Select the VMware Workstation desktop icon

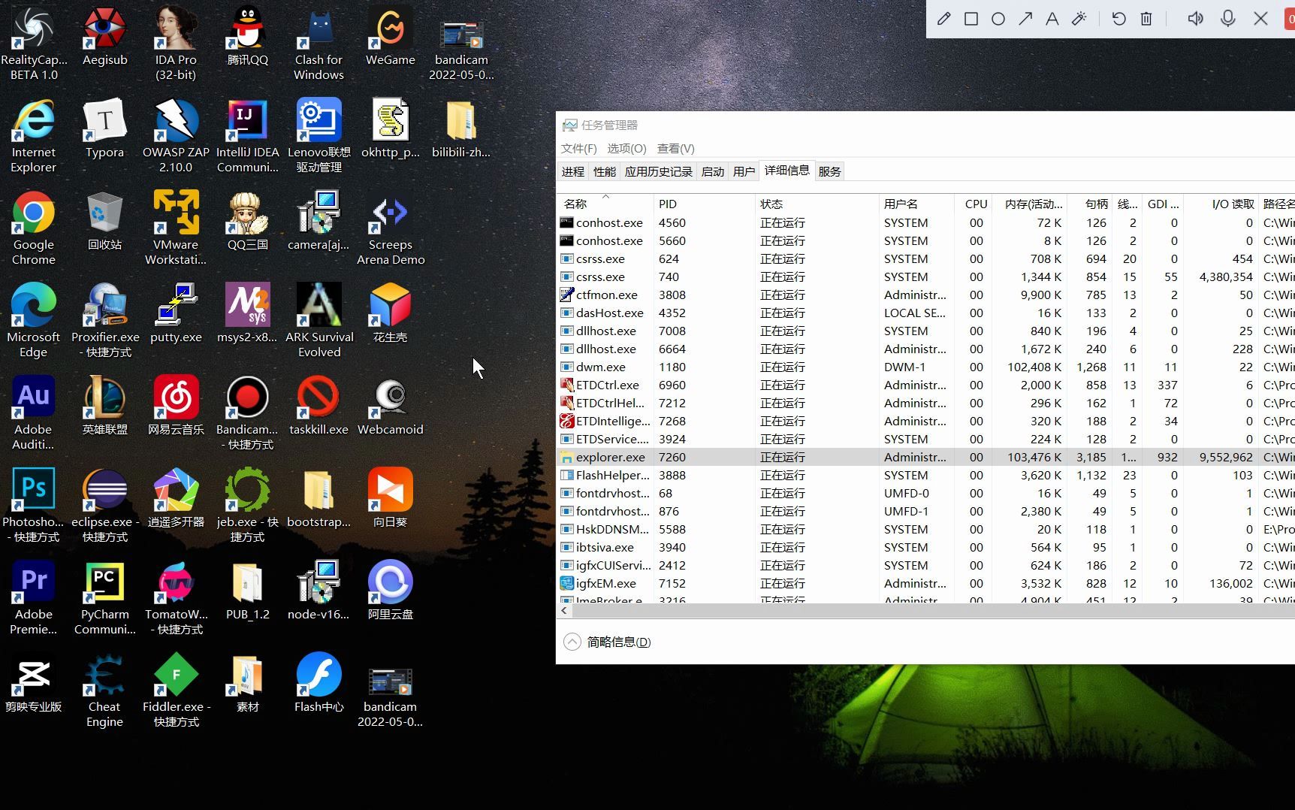[x=176, y=228]
